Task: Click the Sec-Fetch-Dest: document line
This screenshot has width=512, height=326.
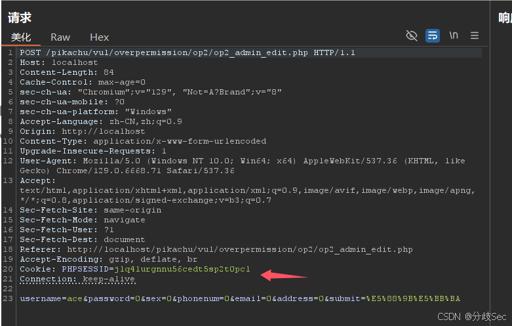Action: pos(83,239)
